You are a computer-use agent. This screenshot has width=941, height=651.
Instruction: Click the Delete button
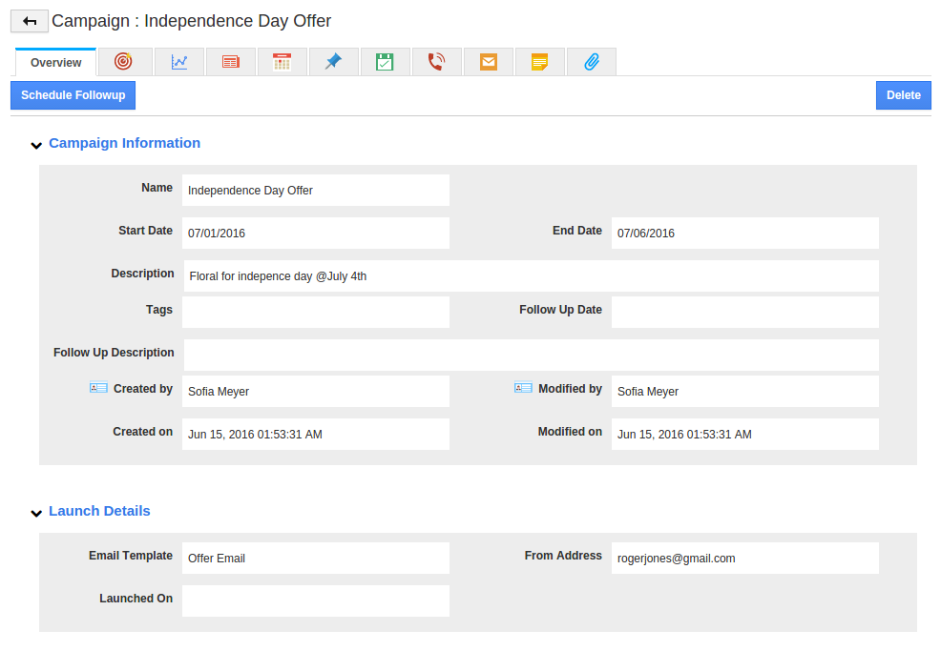tap(903, 95)
